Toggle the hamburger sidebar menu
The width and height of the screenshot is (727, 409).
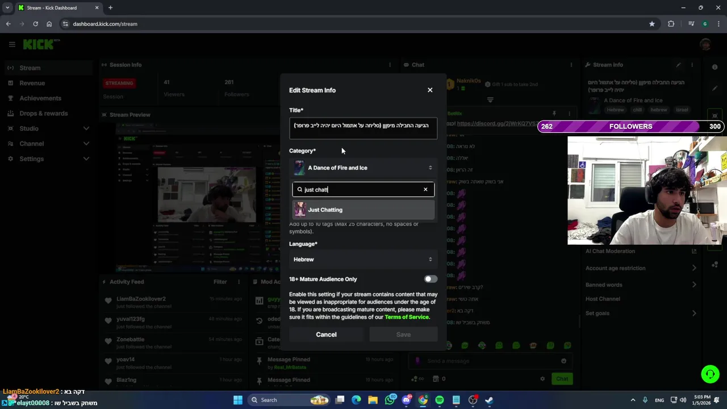click(x=12, y=44)
